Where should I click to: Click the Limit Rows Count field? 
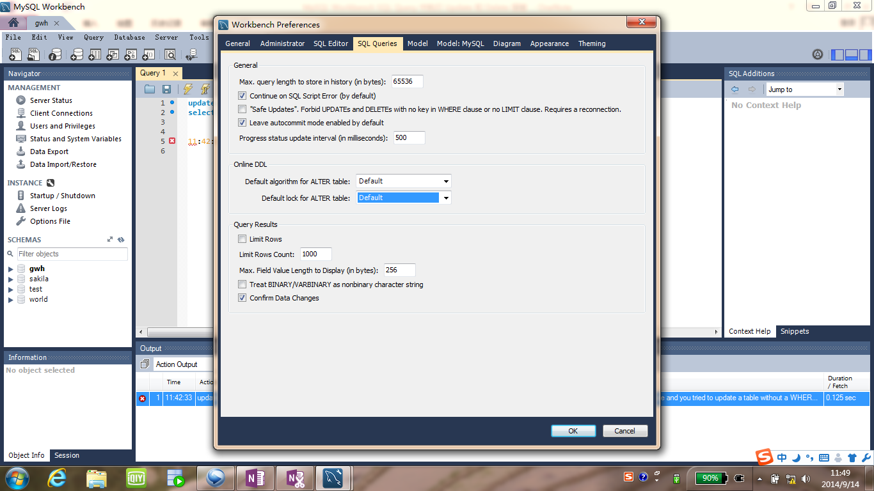pos(315,254)
